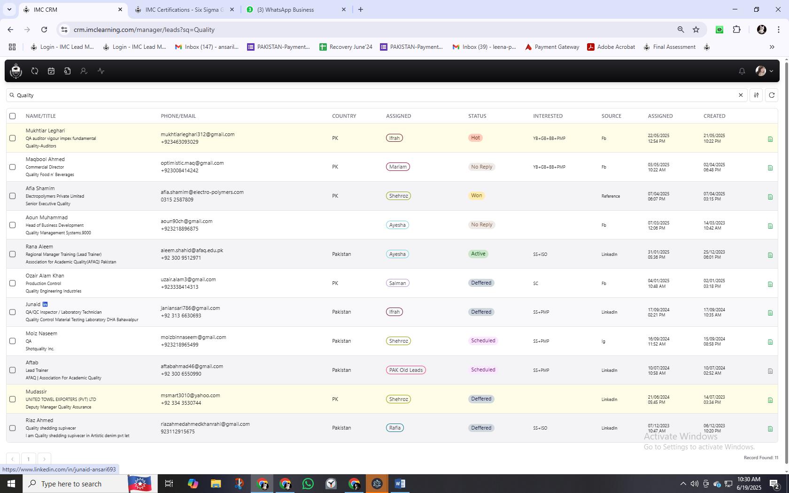Show hidden system tray icons
This screenshot has height=493, width=789.
683,484
